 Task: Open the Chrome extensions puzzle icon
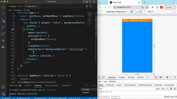[152, 7]
